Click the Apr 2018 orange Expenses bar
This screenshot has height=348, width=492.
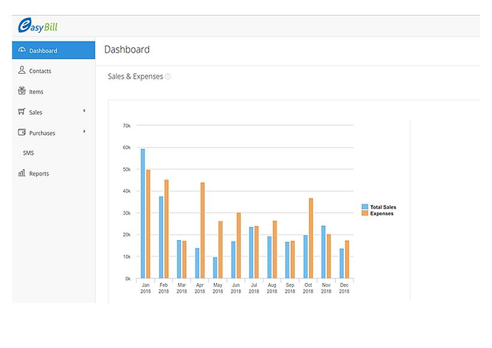click(x=203, y=230)
